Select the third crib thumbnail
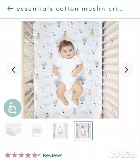This screenshot has height=162, width=140. [60, 131]
